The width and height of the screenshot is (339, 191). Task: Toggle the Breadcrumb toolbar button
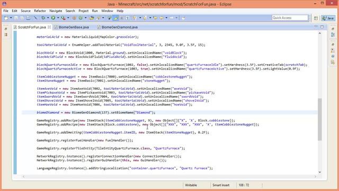110,18
